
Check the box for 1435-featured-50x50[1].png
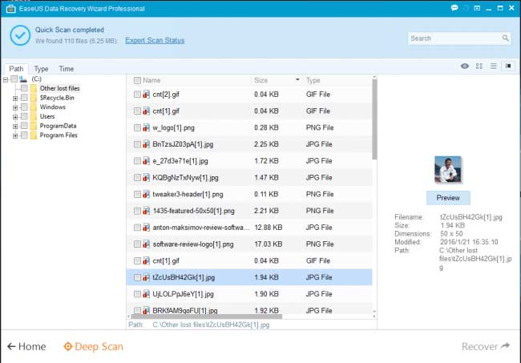pos(137,211)
